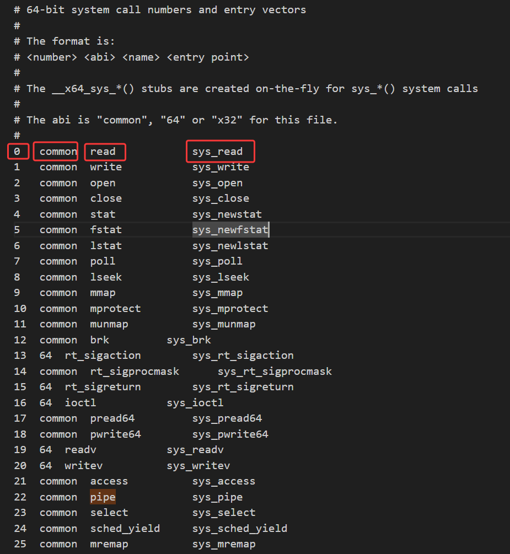This screenshot has width=510, height=554.
Task: Click the red-boxed read syscall name
Action: (103, 152)
